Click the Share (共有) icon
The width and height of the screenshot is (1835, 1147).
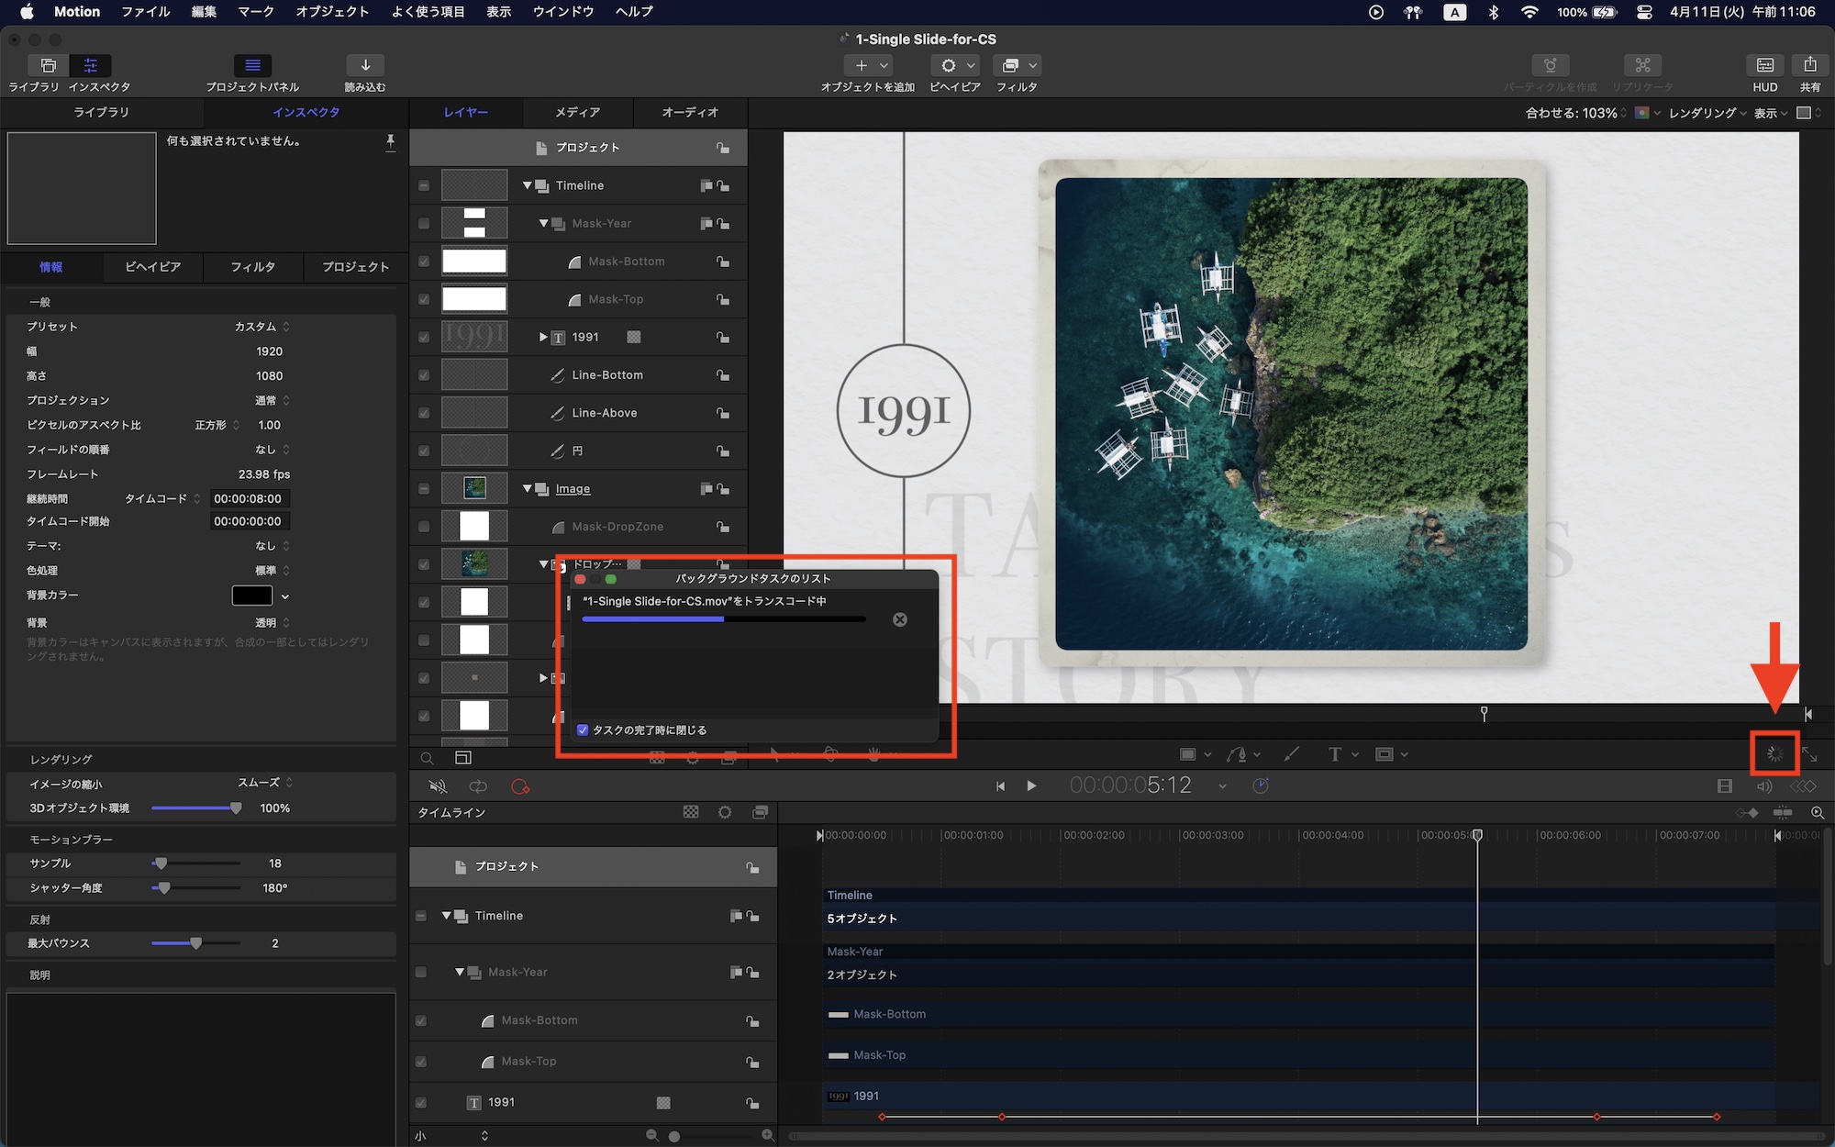point(1809,65)
